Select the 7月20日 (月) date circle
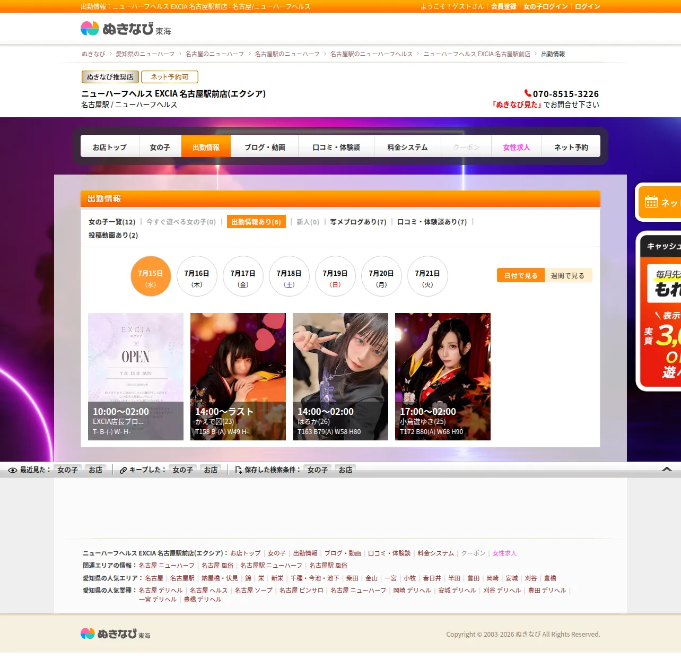Image resolution: width=681 pixels, height=668 pixels. 381,276
